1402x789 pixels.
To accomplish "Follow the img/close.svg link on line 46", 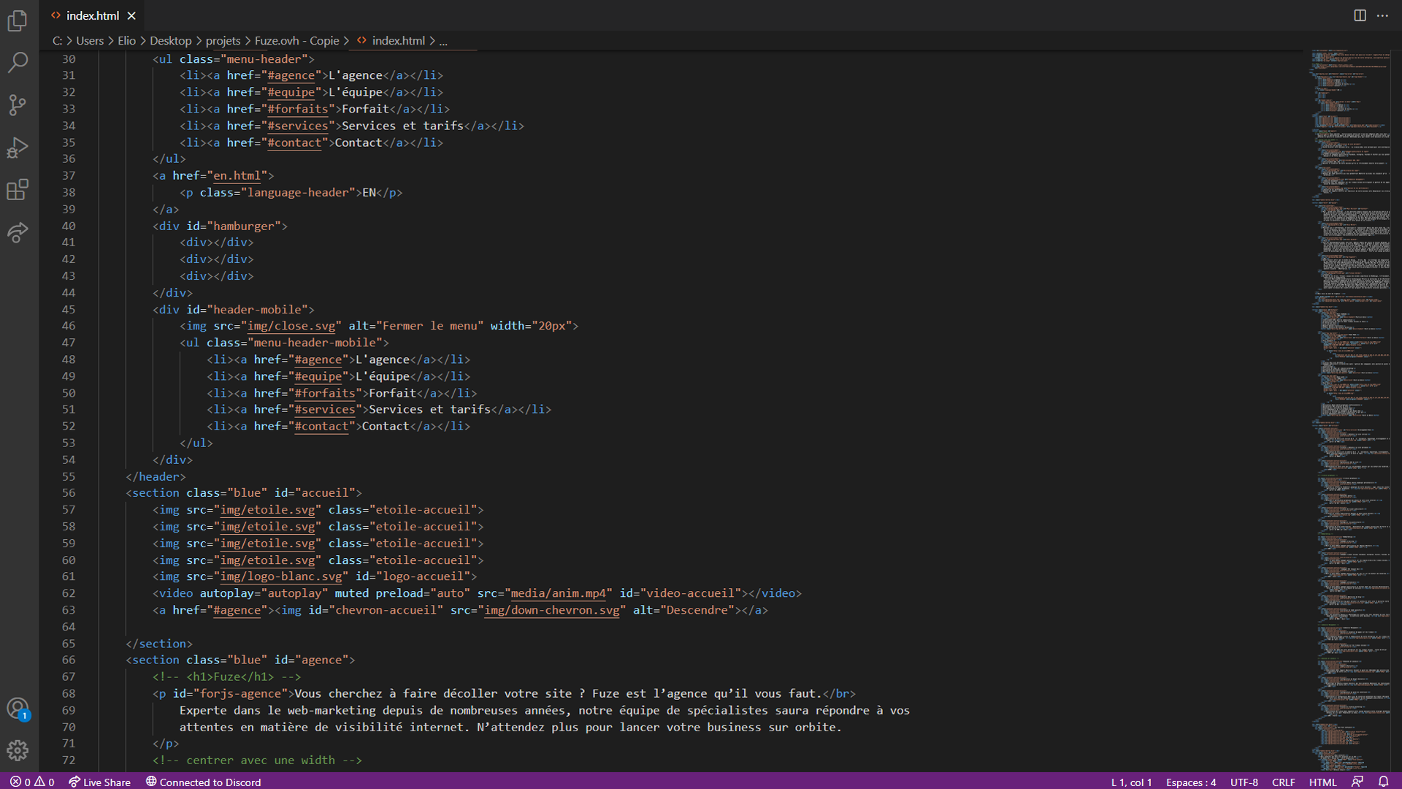I will click(291, 326).
